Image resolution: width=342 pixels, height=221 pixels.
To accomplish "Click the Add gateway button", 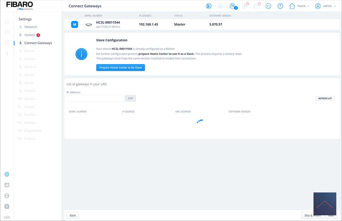I will tap(130, 98).
